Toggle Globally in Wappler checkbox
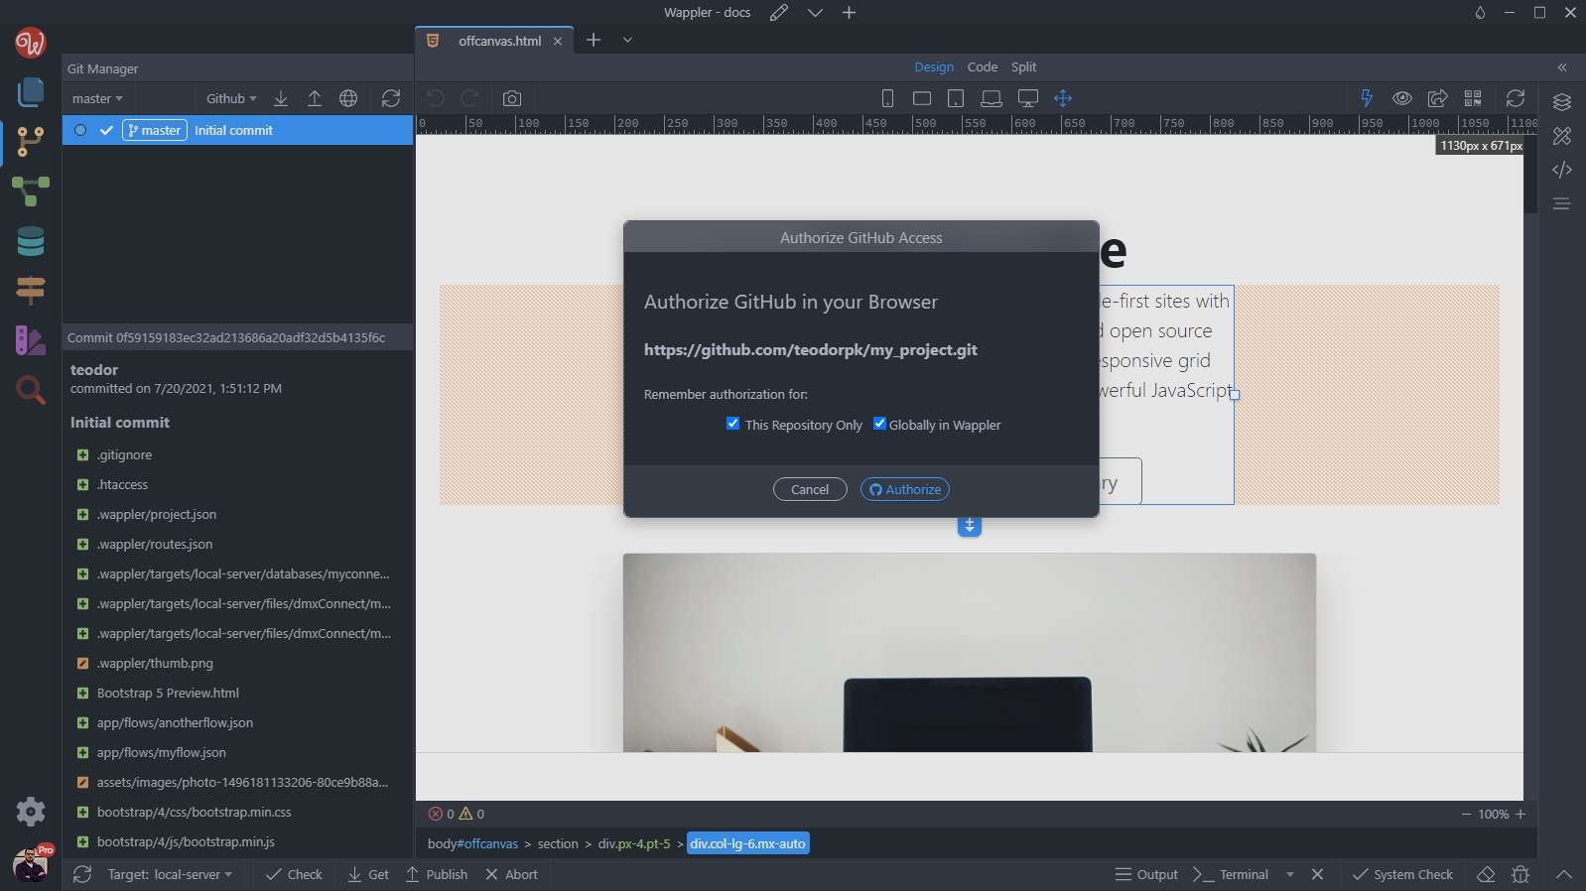The width and height of the screenshot is (1586, 891). (x=879, y=424)
